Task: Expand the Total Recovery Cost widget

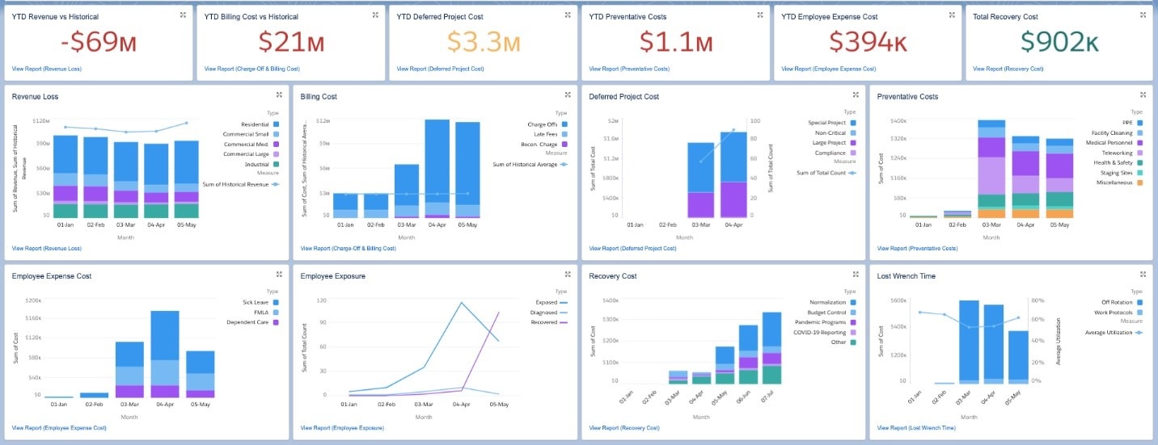Action: point(1144,15)
